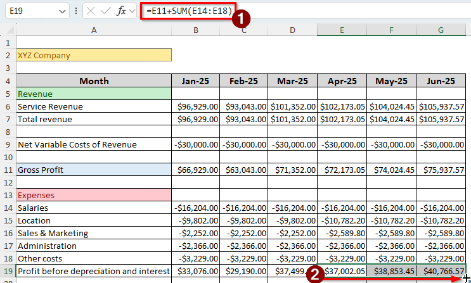This screenshot has height=283, width=471.
Task: Select column A header
Action: [94, 30]
